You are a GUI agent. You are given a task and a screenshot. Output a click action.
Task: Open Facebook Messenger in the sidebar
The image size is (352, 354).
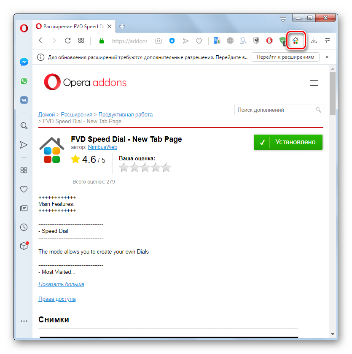click(x=24, y=62)
